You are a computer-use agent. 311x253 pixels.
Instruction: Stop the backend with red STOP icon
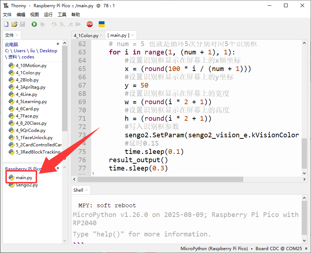click(90, 24)
